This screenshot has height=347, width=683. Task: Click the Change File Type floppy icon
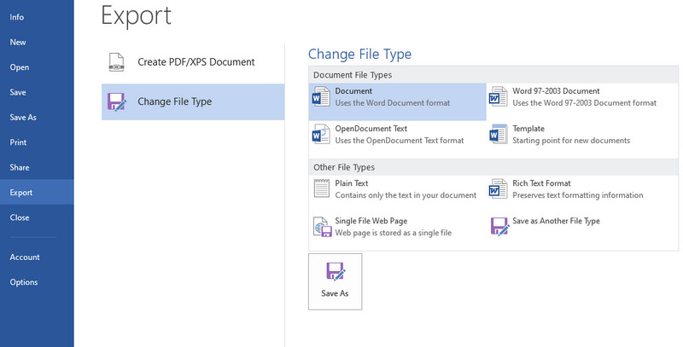point(117,102)
